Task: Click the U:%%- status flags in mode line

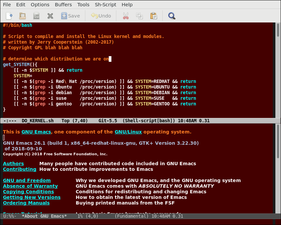Action: pyautogui.click(x=10, y=216)
